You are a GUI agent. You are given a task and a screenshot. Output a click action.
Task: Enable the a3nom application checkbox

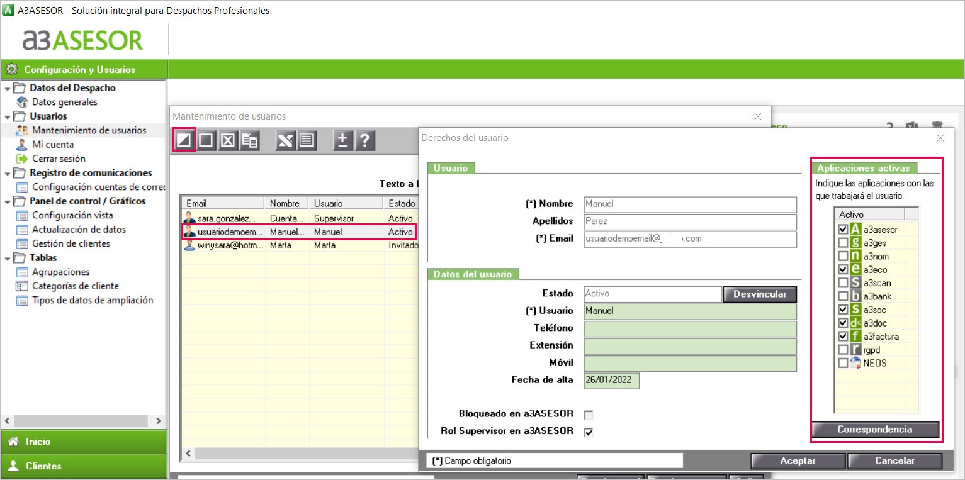(x=843, y=256)
